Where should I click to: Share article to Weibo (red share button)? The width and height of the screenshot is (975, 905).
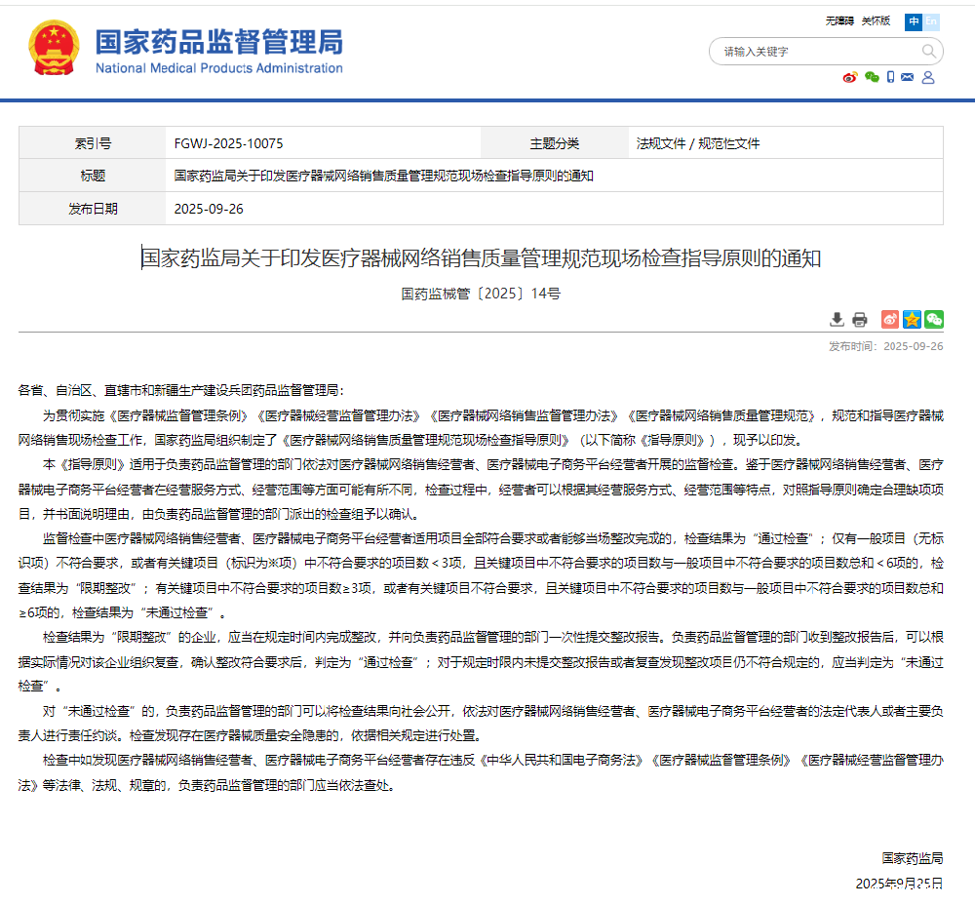coord(890,320)
